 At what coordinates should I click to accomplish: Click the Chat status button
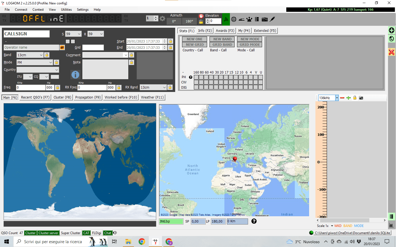tap(108, 233)
